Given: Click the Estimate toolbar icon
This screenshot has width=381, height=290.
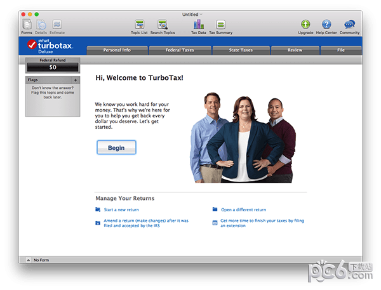Looking at the screenshot, I should (57, 25).
